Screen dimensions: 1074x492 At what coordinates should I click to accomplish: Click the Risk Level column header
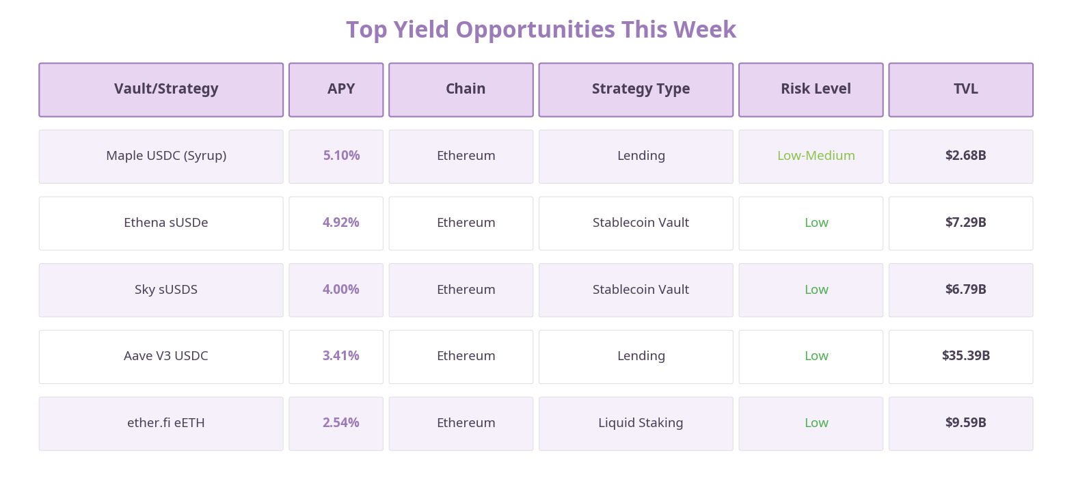(x=816, y=90)
